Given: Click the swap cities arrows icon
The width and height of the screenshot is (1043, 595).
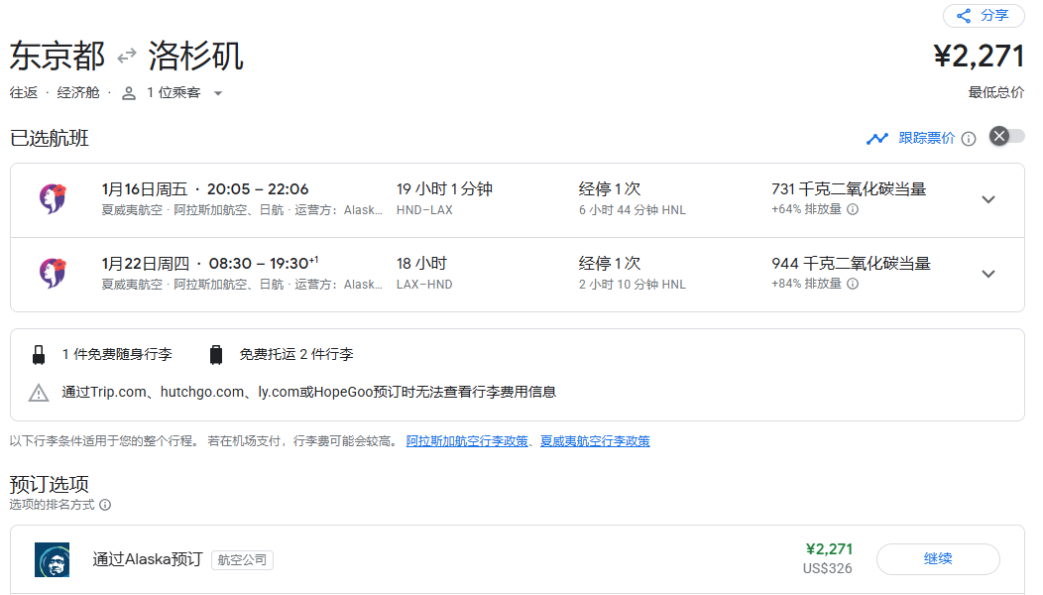Looking at the screenshot, I should (x=126, y=57).
